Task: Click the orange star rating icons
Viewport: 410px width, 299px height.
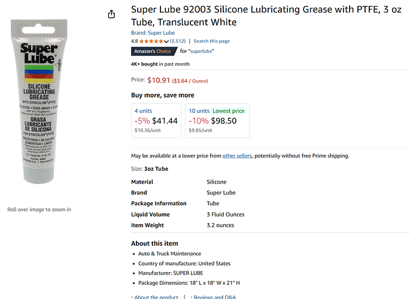Action: coord(151,41)
